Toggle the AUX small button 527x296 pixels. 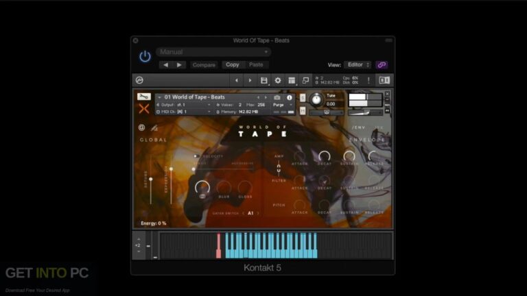tap(387, 105)
